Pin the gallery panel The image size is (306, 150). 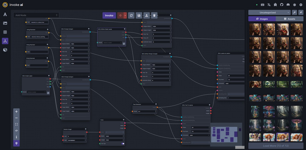click(301, 12)
